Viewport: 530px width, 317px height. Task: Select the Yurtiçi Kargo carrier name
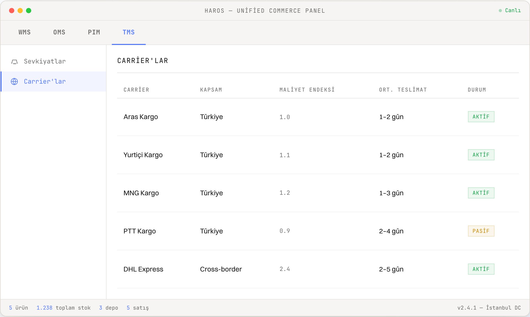coord(143,155)
